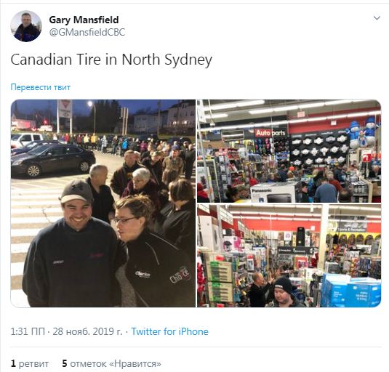
Task: View the 5 отметок «Нравится» list
Action: tap(111, 363)
